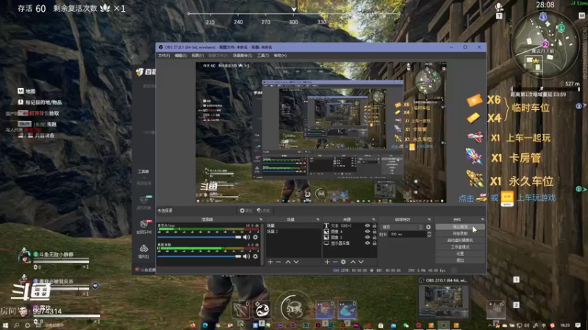
Task: Add a new scene with the plus icon
Action: click(x=270, y=262)
